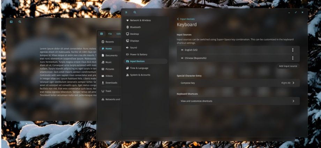
Task: Select the English (US) input source row
Action: [238, 50]
